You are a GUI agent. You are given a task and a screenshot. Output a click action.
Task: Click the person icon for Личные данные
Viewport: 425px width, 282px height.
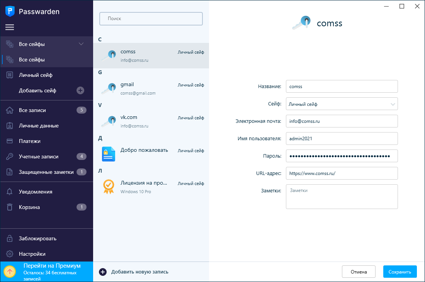[x=10, y=126]
